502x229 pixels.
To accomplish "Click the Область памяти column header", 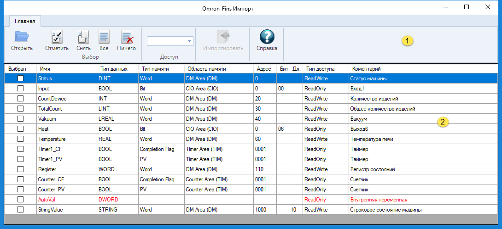I will click(x=219, y=68).
